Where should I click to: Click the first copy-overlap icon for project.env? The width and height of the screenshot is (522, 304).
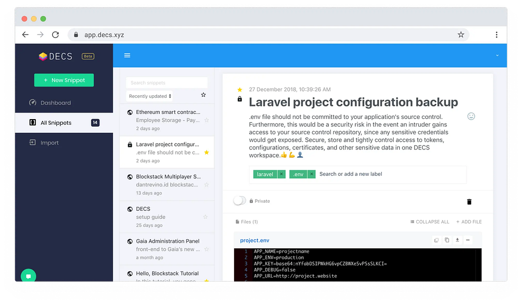tap(436, 240)
